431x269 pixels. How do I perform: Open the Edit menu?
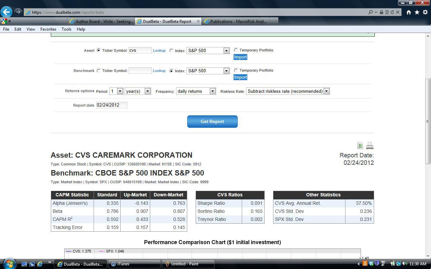18,29
